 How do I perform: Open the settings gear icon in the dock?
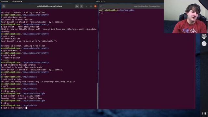click(204, 36)
